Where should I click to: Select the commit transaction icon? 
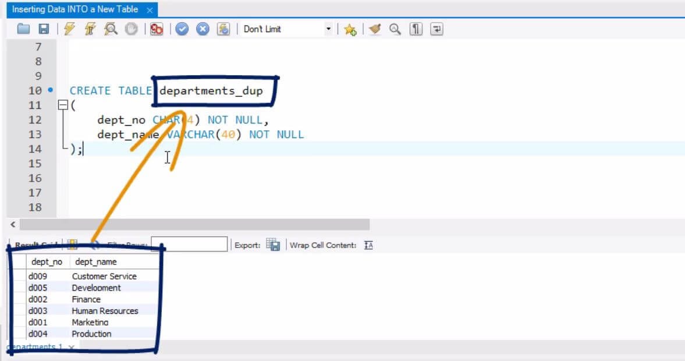pyautogui.click(x=182, y=29)
